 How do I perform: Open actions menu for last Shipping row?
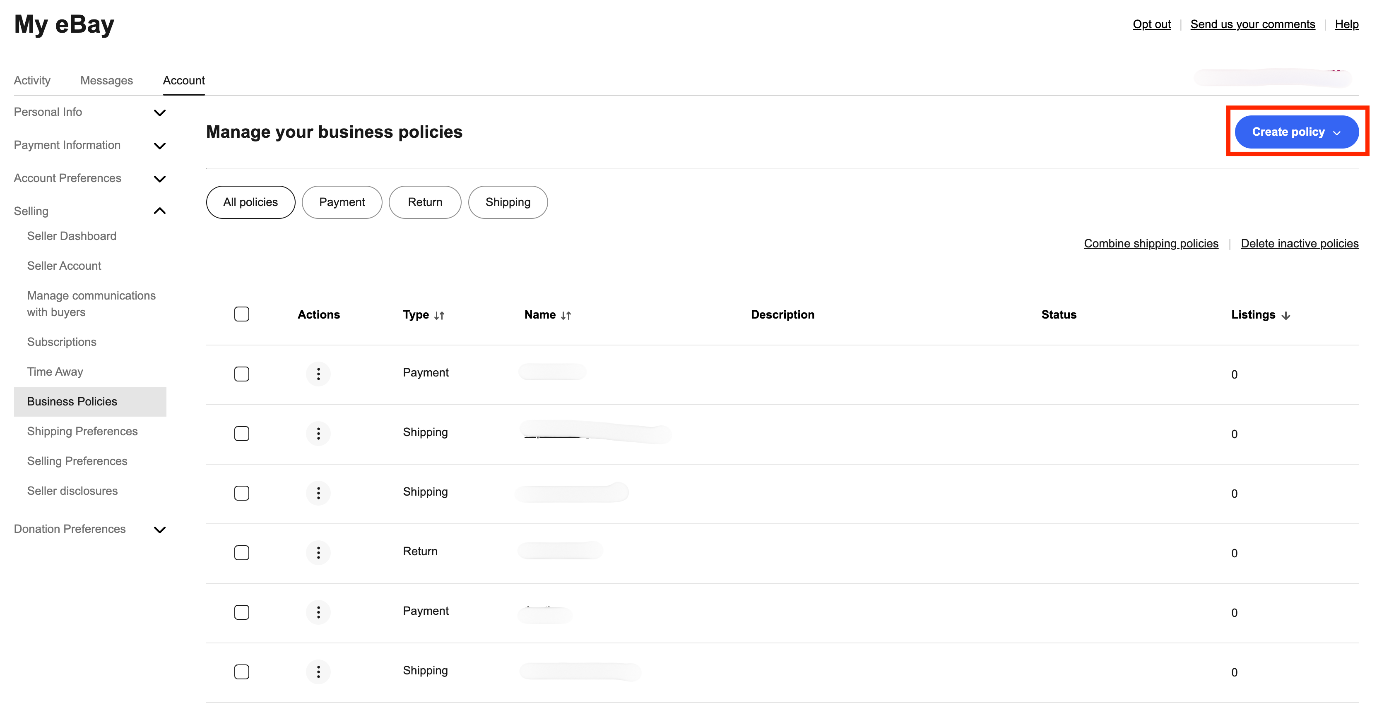(x=318, y=671)
